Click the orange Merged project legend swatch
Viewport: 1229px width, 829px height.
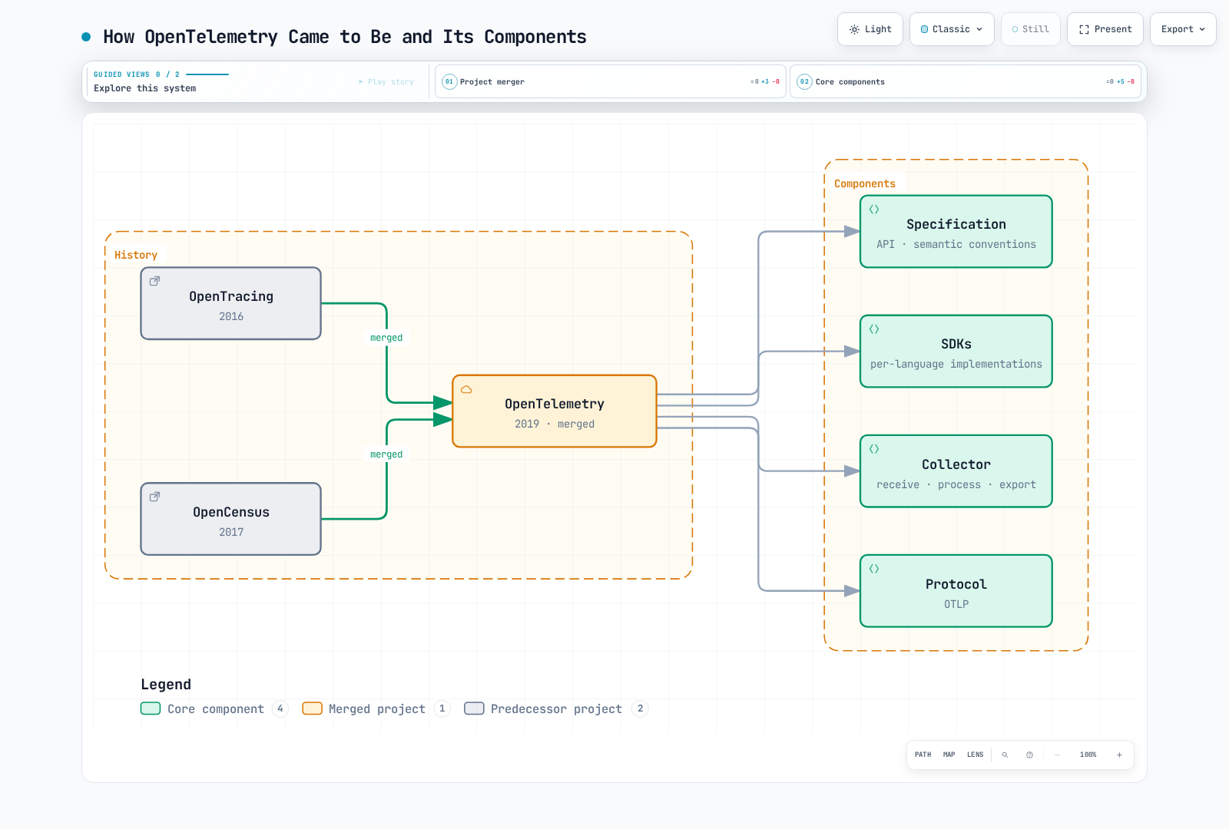pyautogui.click(x=312, y=708)
